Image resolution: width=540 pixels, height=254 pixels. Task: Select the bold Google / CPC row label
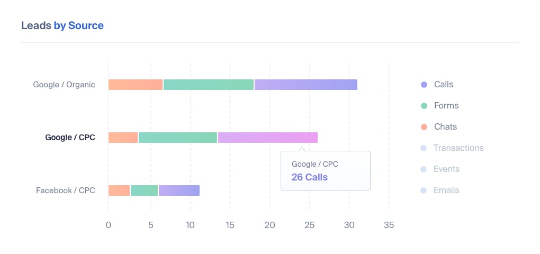[x=70, y=138]
